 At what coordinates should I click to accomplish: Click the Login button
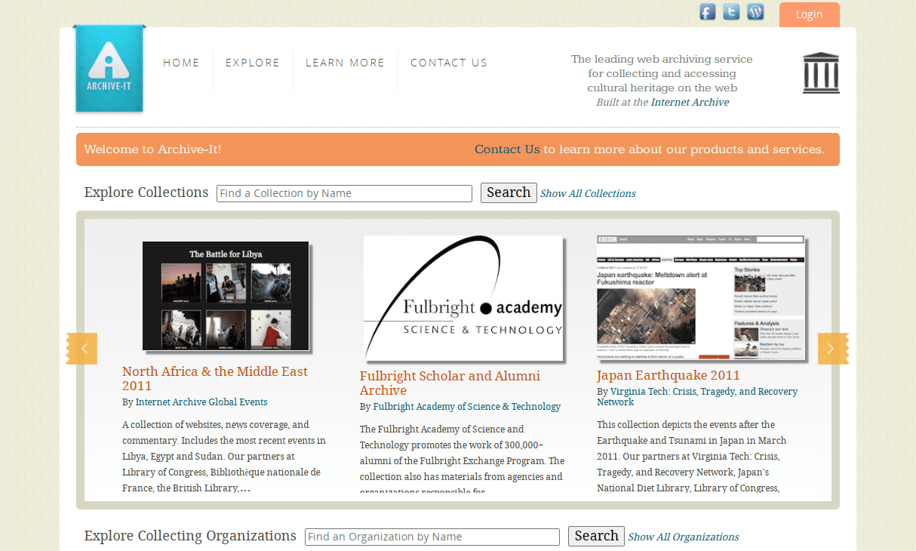click(x=809, y=14)
